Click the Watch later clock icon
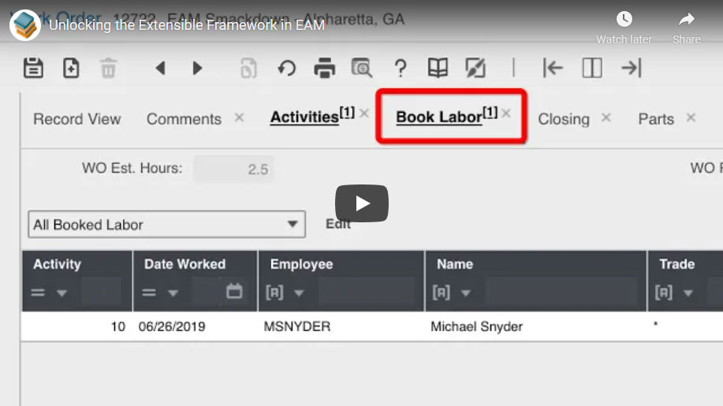This screenshot has height=406, width=723. coord(624,19)
